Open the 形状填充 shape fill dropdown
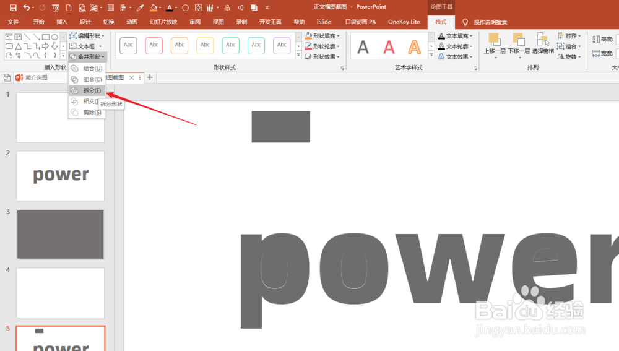 coord(322,36)
